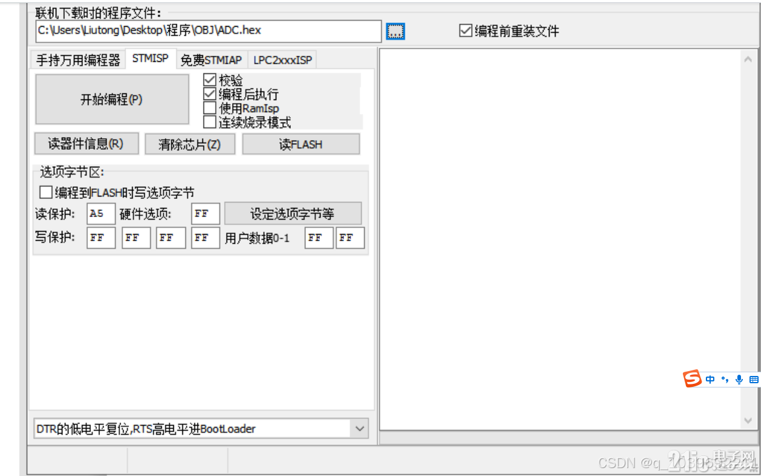Enable 编程到FLASH时写选项字节 checkbox
Image resolution: width=761 pixels, height=476 pixels.
pyautogui.click(x=46, y=192)
